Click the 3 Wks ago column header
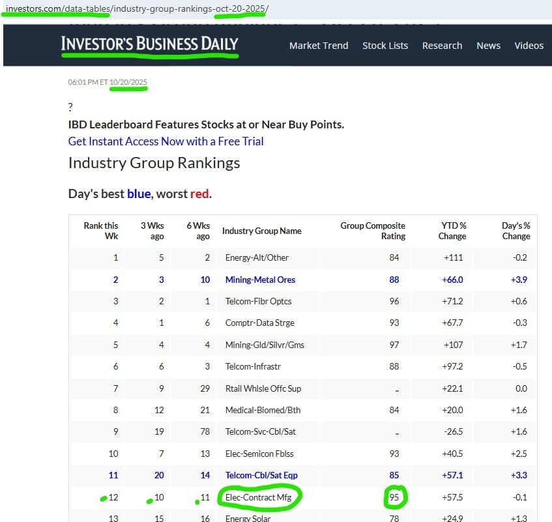 152,231
